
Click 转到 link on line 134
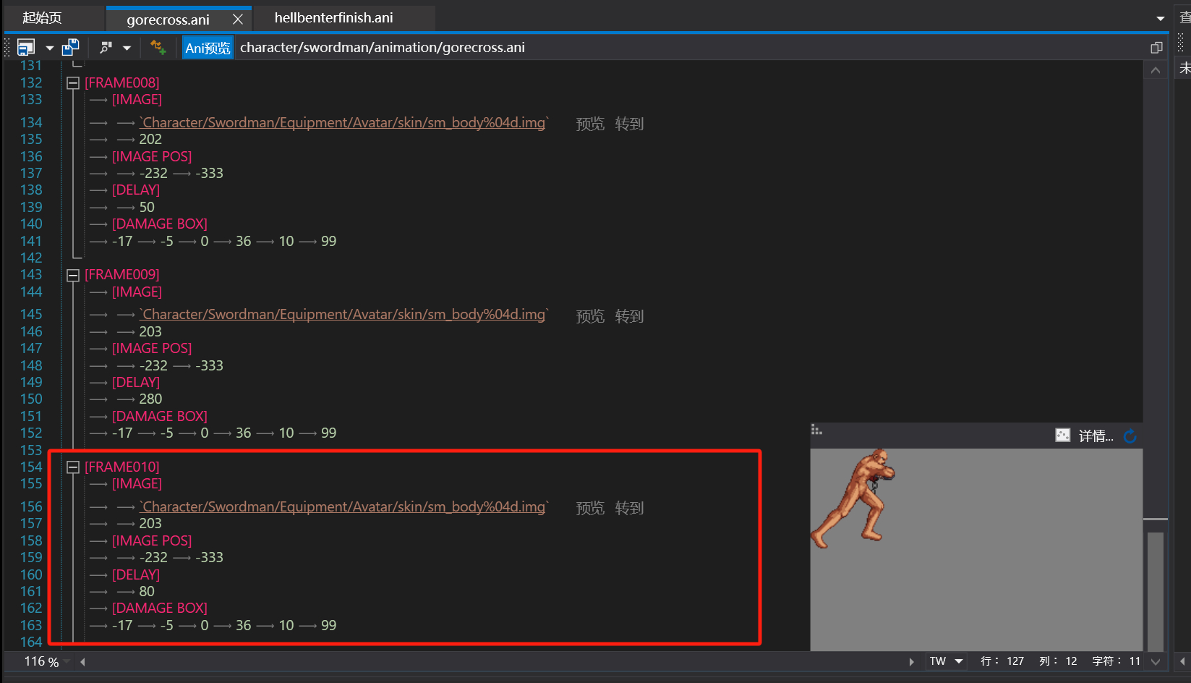pyautogui.click(x=629, y=124)
